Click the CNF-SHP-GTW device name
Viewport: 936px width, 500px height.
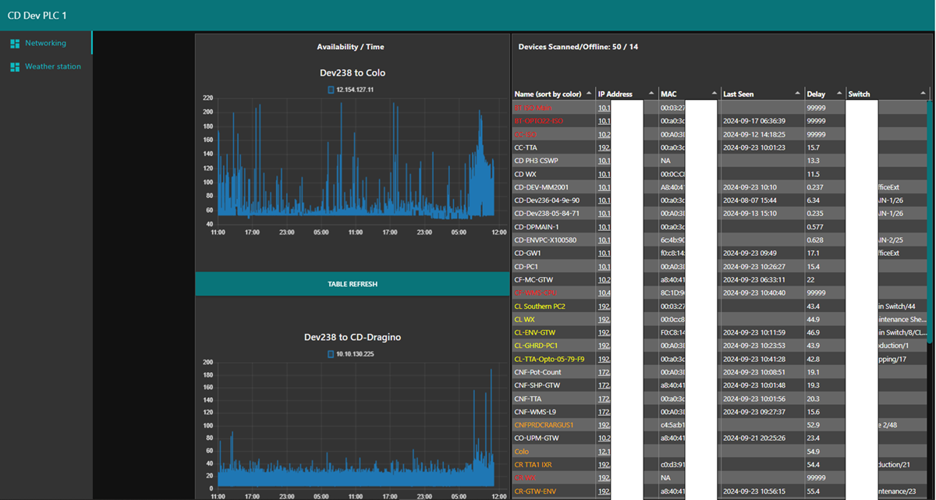point(537,385)
